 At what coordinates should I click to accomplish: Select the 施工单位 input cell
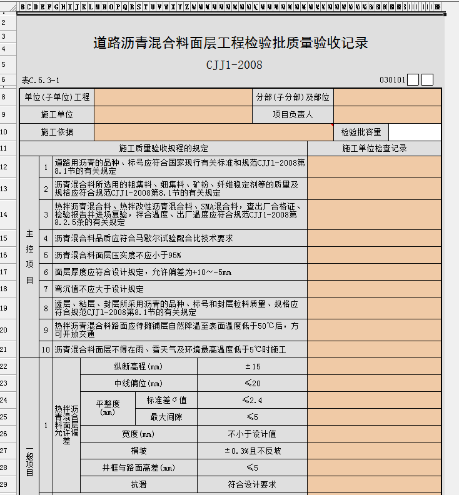tap(173, 114)
